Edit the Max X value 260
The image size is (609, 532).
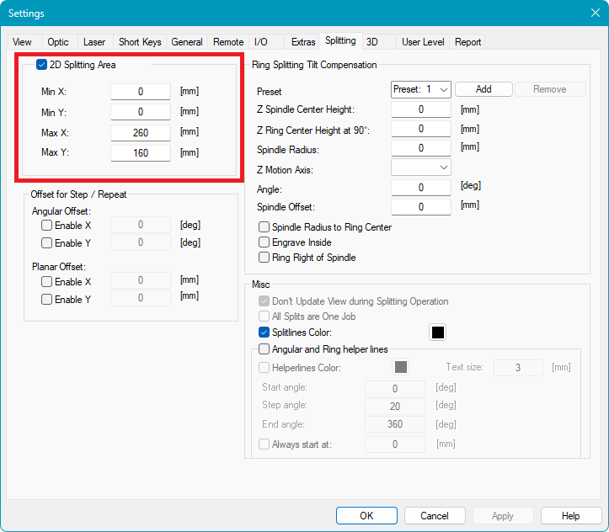pyautogui.click(x=141, y=133)
